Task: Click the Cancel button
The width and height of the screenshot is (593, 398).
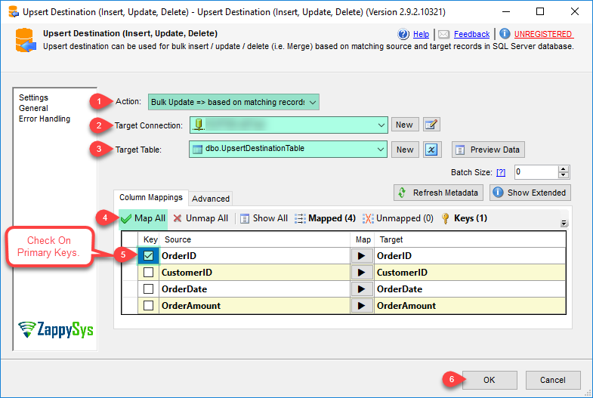Action: [553, 380]
